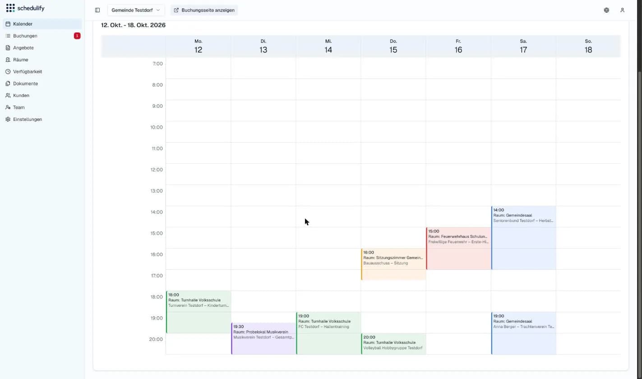
Task: Click the Team members icon
Action: tap(8, 107)
